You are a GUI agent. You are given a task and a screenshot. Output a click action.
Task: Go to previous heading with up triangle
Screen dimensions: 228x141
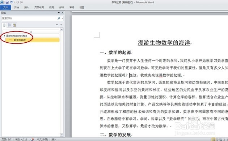(x=57, y=25)
